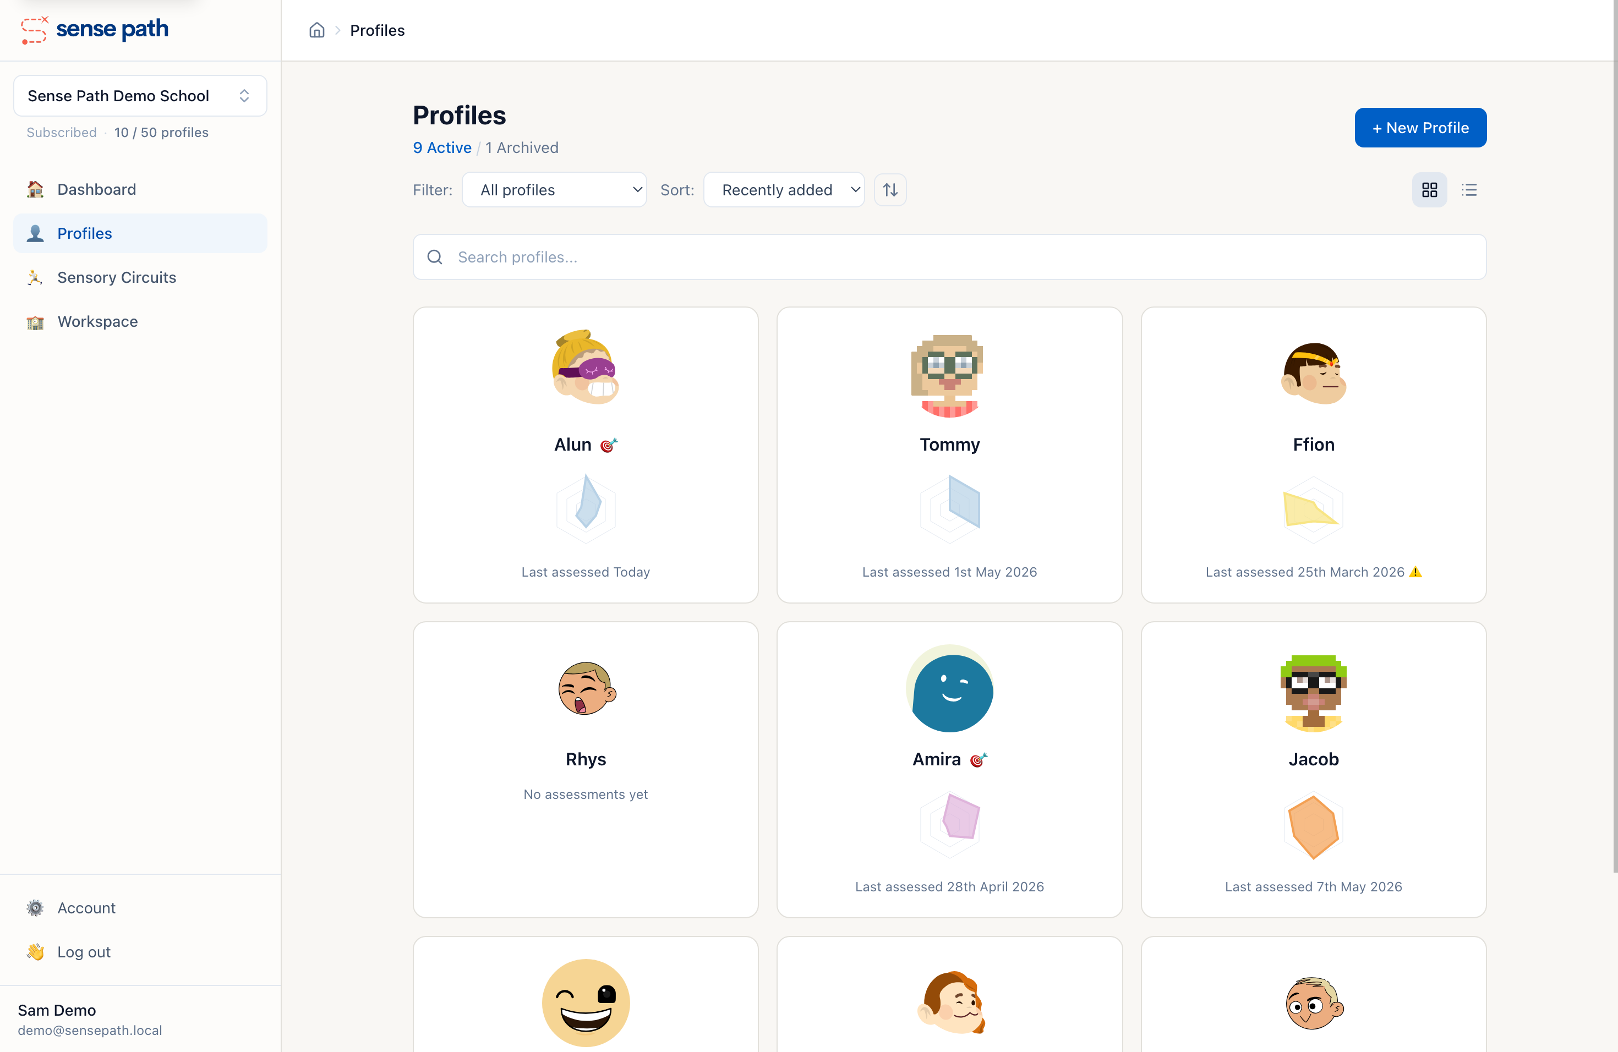The width and height of the screenshot is (1618, 1052).
Task: Switch to list view
Action: pos(1469,190)
